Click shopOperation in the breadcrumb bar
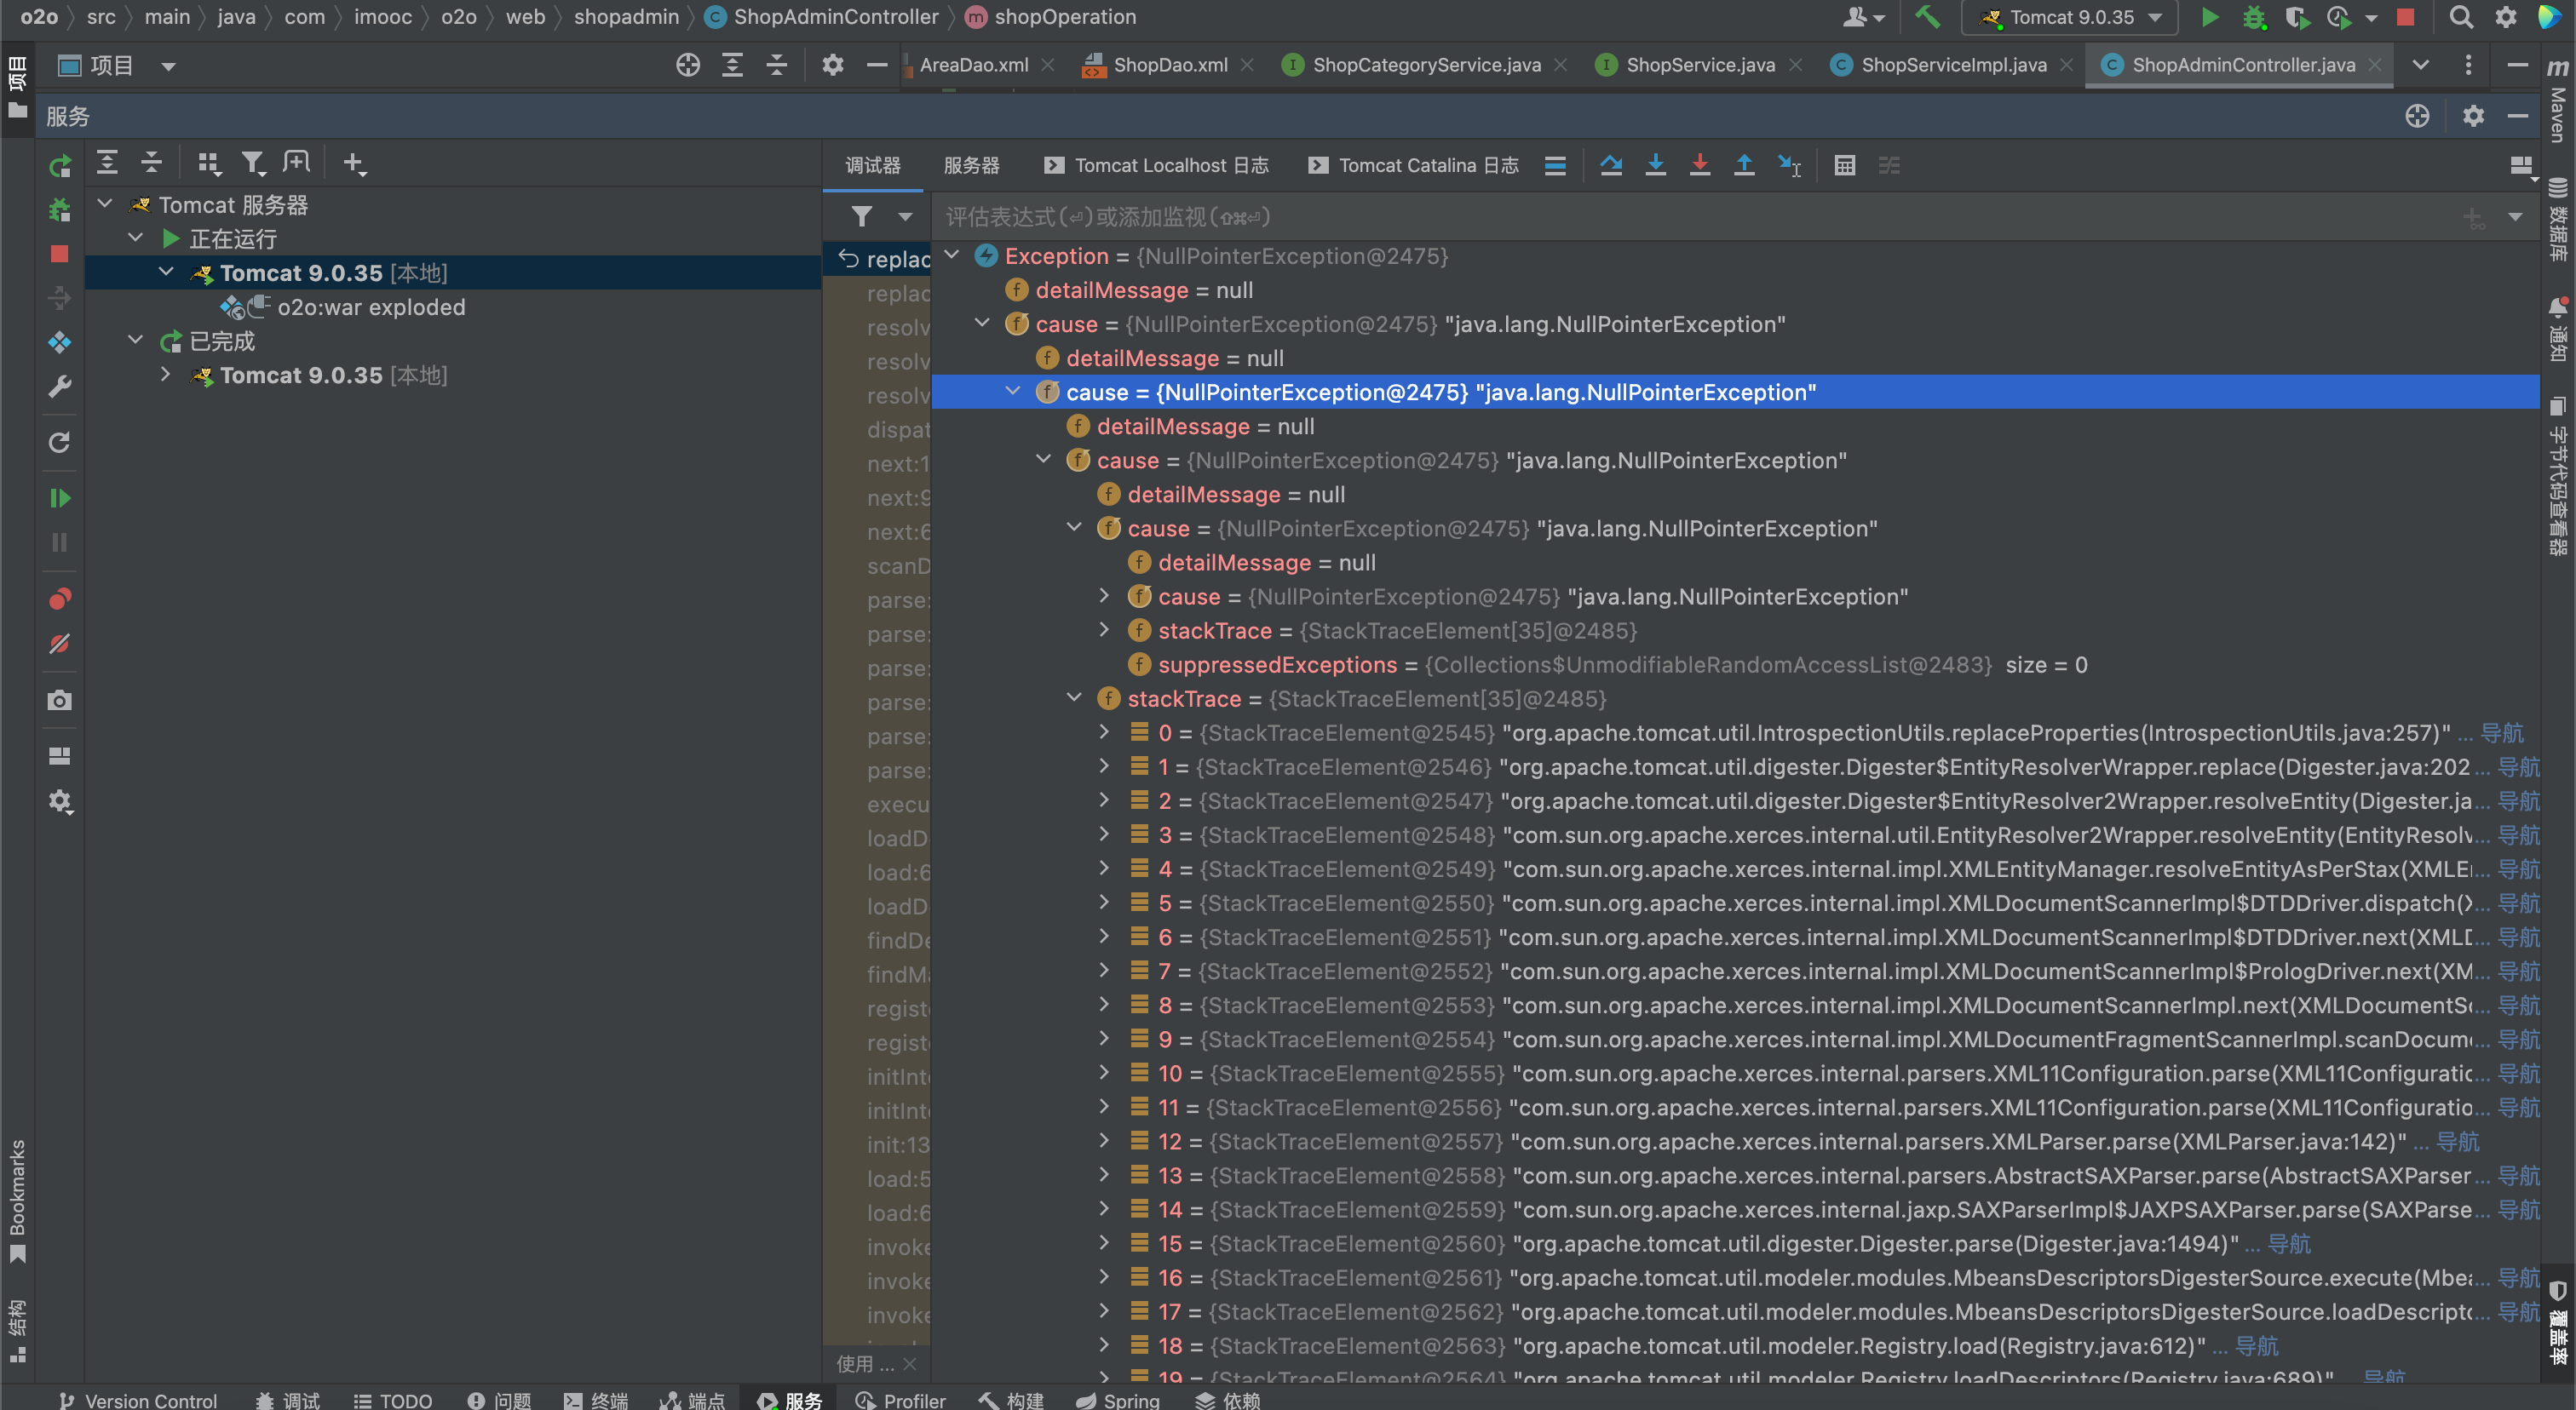Screen dimensions: 2576x1410 coord(1065,17)
